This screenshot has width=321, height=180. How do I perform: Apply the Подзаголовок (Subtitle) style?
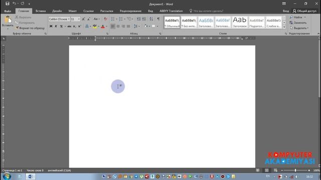pyautogui.click(x=257, y=22)
